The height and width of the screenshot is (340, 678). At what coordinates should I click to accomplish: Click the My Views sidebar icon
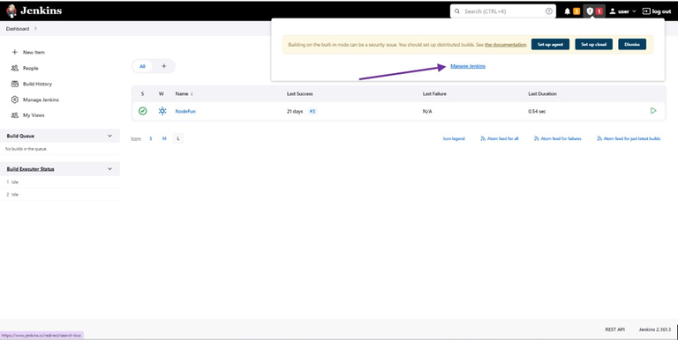coord(15,115)
